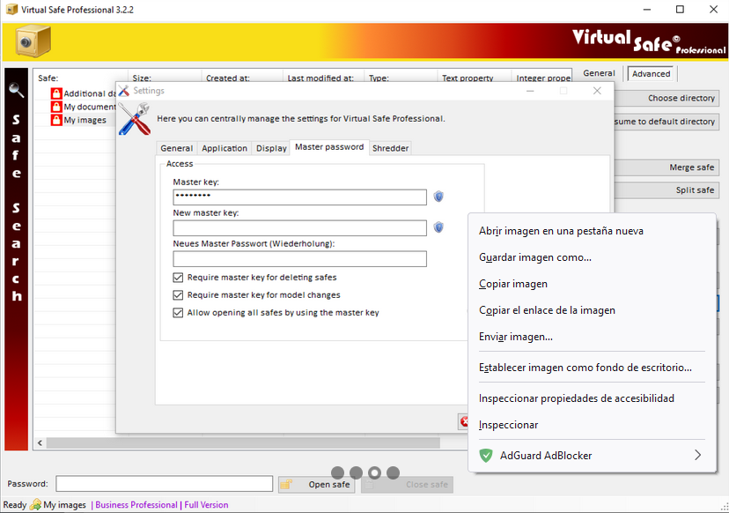Click Resume to default directory button

point(666,122)
